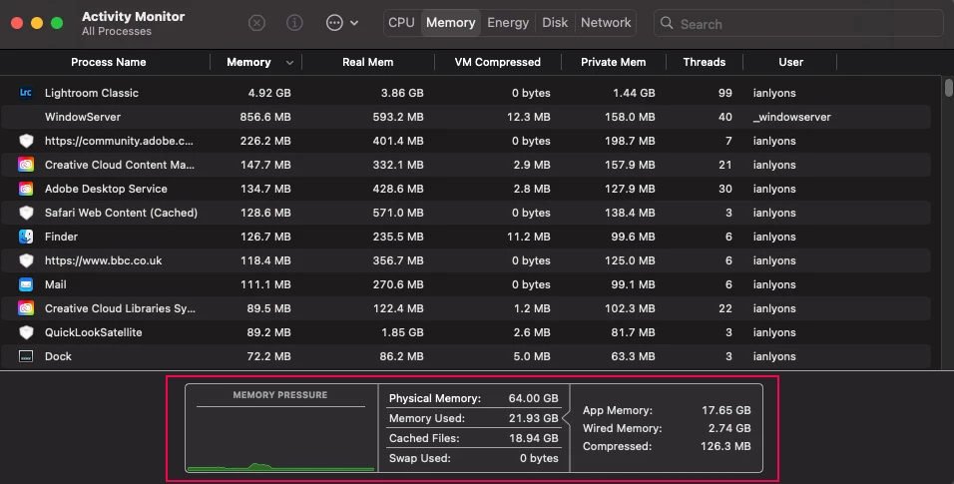Screen dimensions: 954x484
Task: Sort by the Process Name column
Action: (x=109, y=62)
